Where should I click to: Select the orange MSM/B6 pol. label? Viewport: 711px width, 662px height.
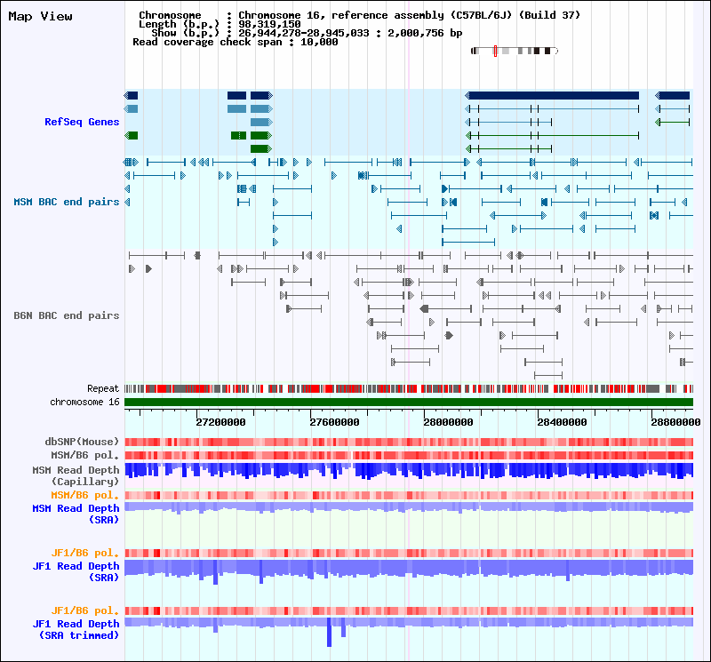84,495
